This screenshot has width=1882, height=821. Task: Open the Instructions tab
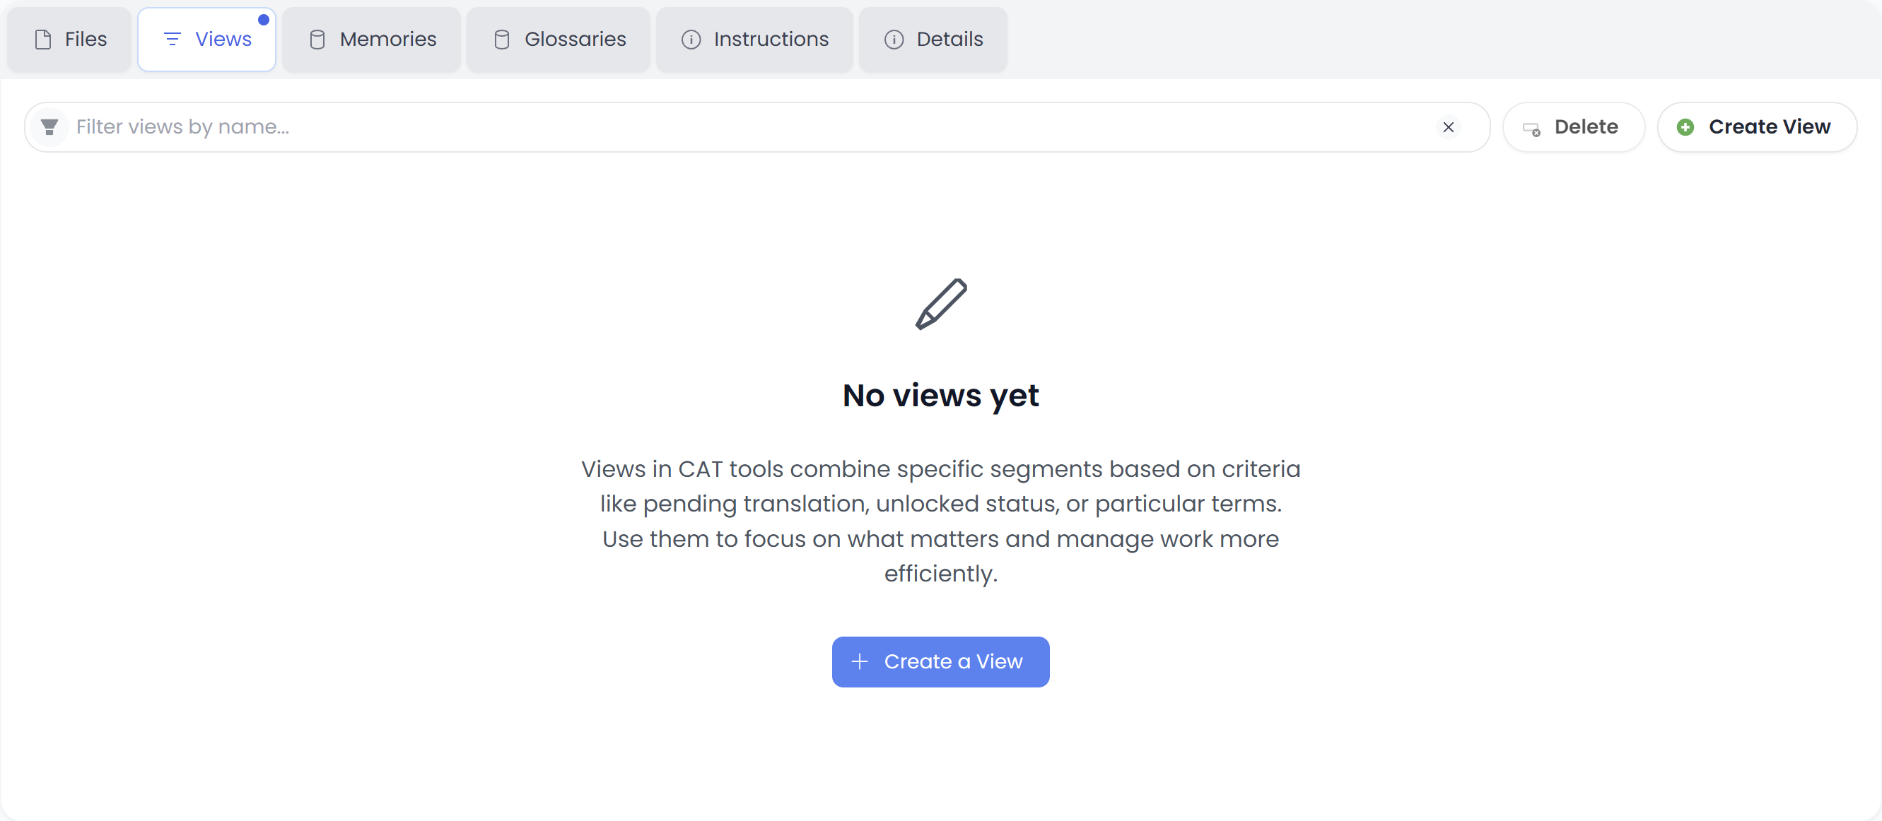pyautogui.click(x=754, y=40)
